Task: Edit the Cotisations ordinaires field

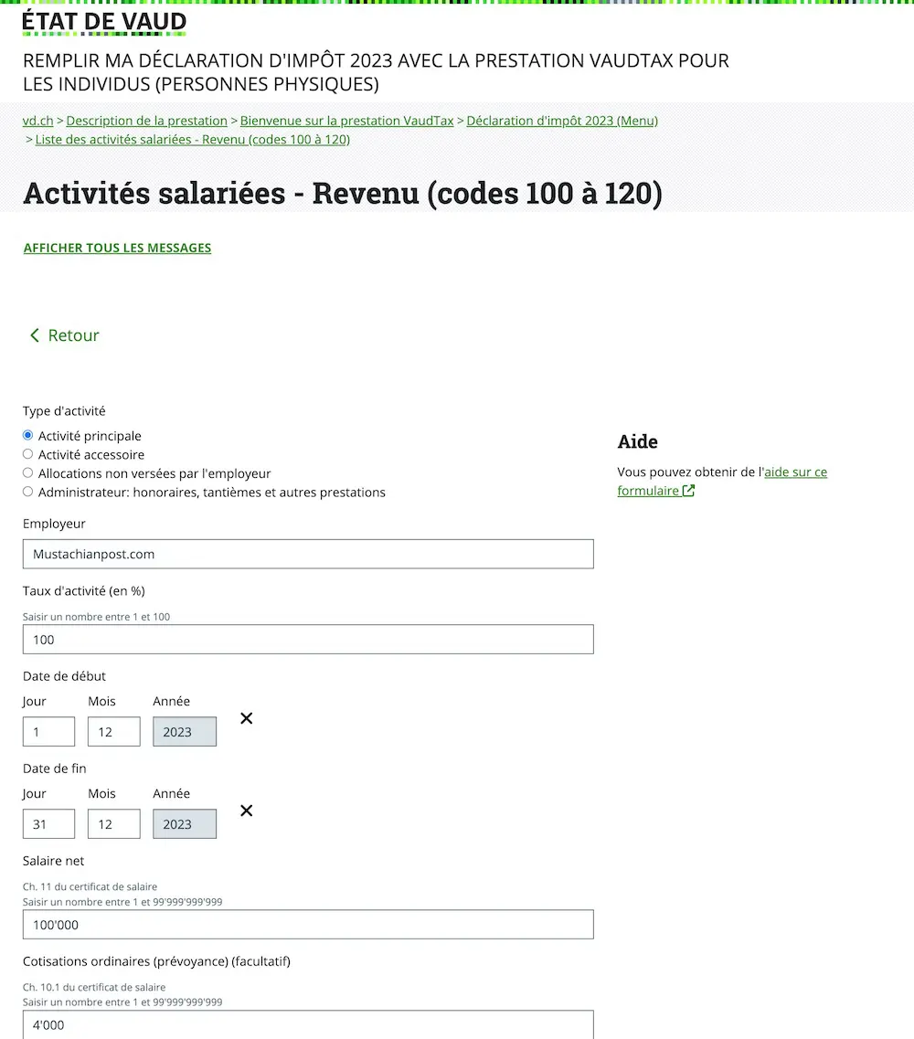Action: coord(308,1024)
